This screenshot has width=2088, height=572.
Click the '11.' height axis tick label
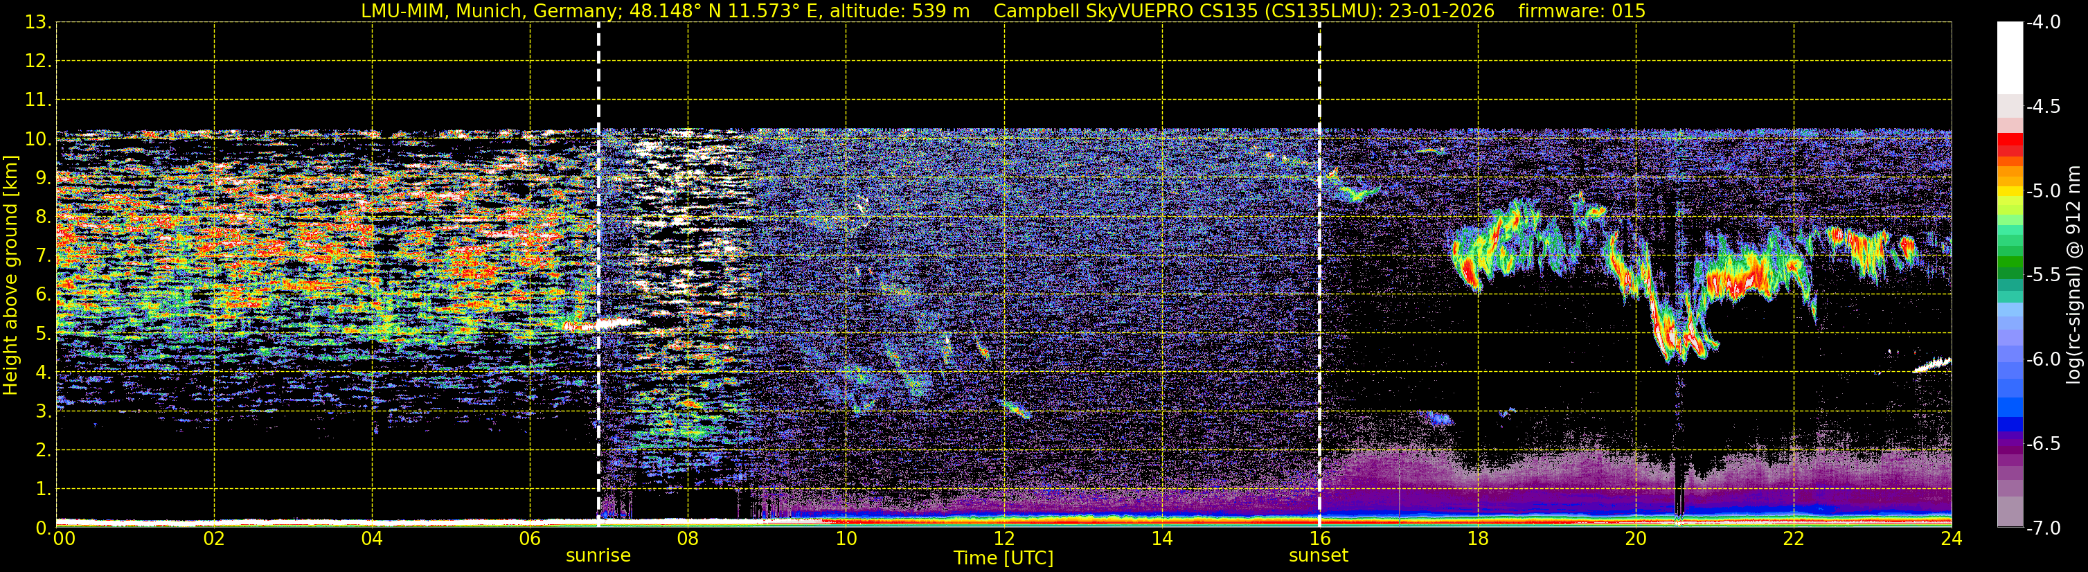tap(38, 100)
